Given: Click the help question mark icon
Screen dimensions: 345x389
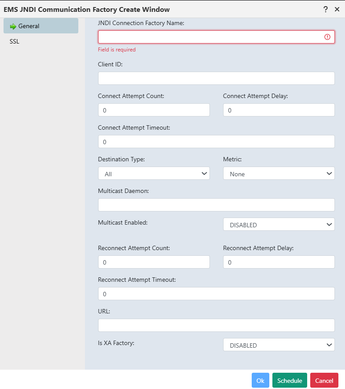Looking at the screenshot, I should [x=326, y=9].
